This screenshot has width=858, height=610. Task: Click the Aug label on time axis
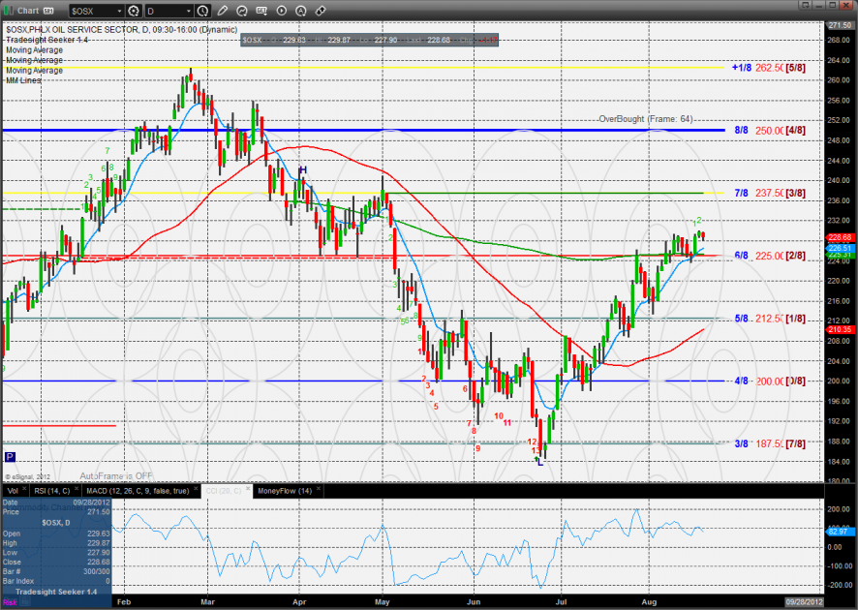point(649,602)
